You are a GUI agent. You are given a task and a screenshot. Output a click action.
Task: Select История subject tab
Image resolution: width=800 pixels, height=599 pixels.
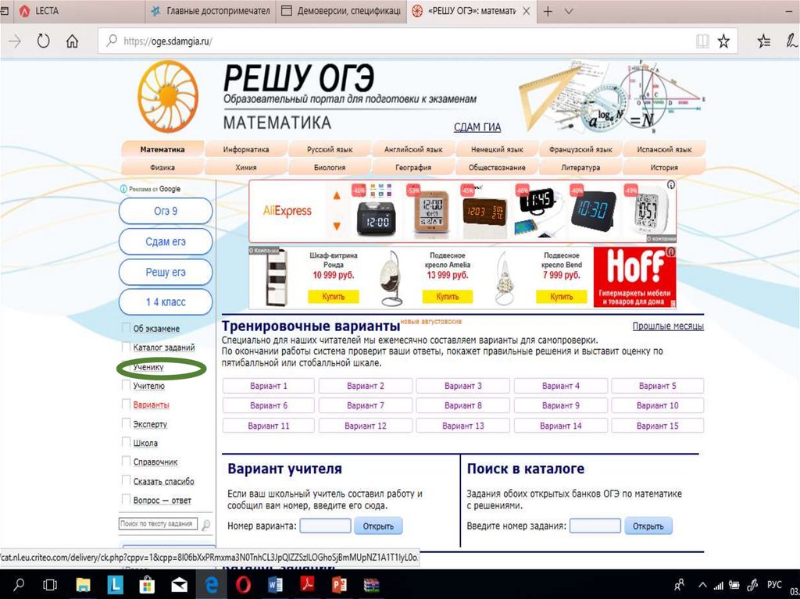click(x=664, y=167)
